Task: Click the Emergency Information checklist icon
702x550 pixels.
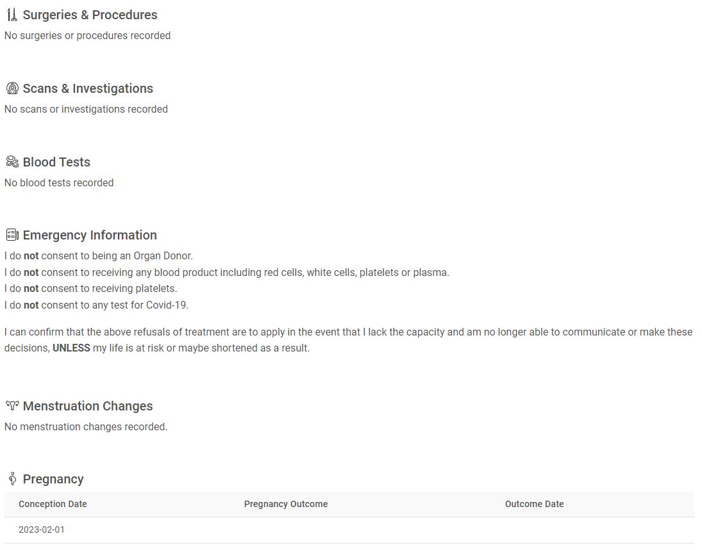Action: [x=12, y=235]
